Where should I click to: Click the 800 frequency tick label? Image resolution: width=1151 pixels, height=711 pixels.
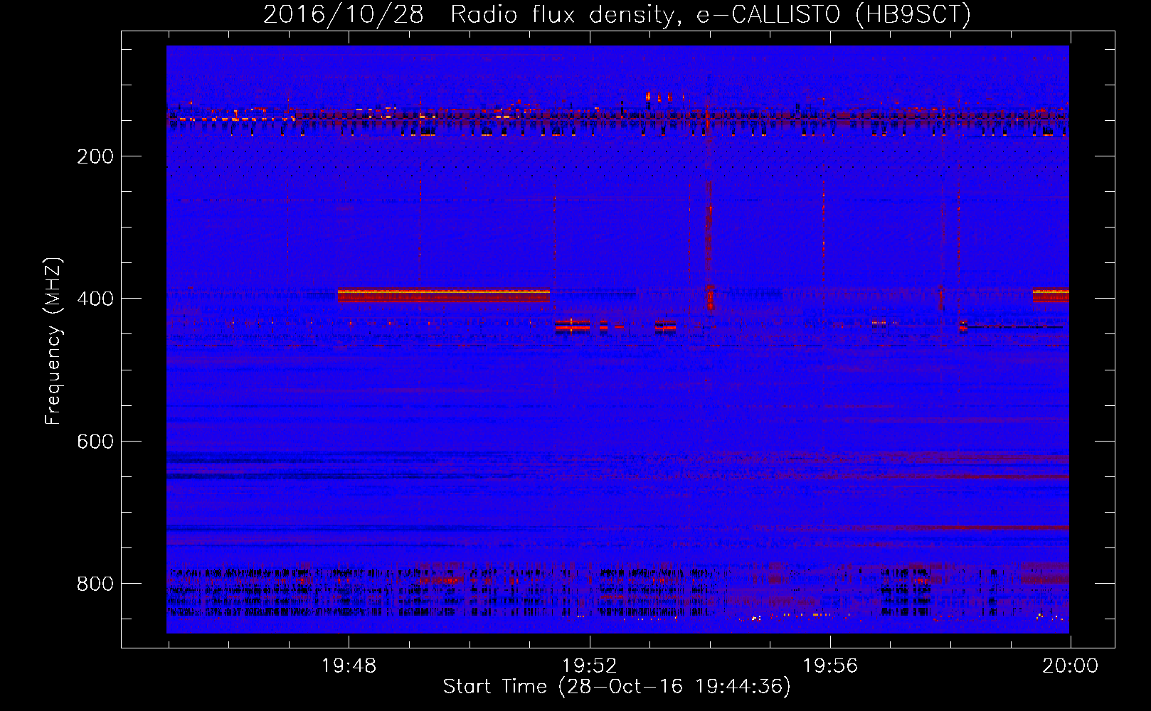[95, 584]
